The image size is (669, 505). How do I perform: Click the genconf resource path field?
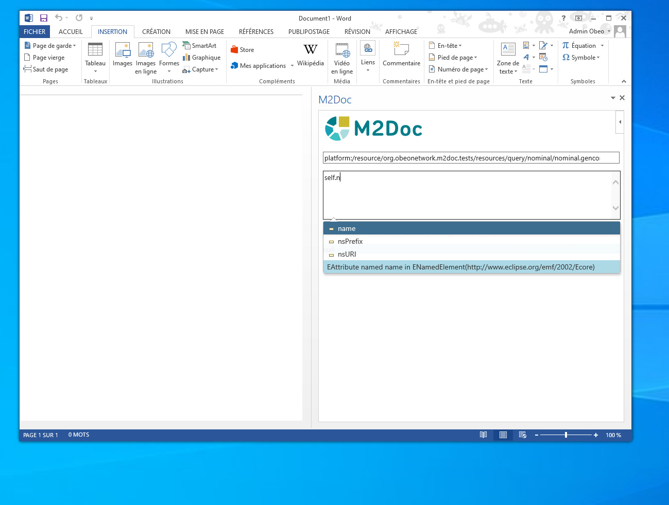click(471, 158)
